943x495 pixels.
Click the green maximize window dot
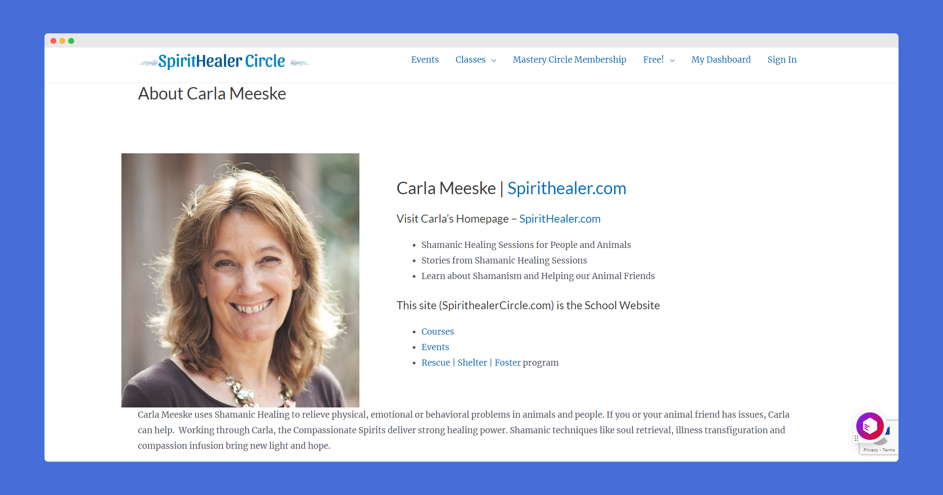click(71, 41)
